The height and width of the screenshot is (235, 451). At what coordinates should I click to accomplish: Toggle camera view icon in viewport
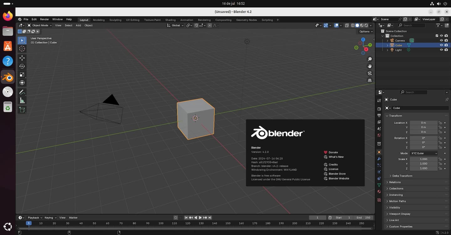370,73
